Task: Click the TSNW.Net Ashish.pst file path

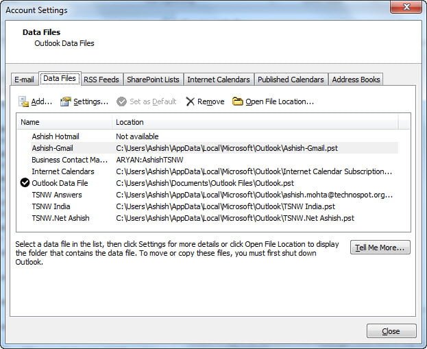Action: pos(235,218)
